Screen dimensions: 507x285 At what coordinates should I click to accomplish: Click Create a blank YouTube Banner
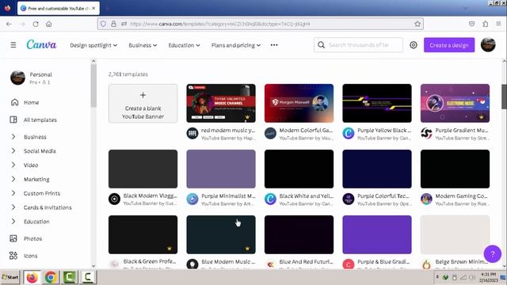click(x=143, y=104)
